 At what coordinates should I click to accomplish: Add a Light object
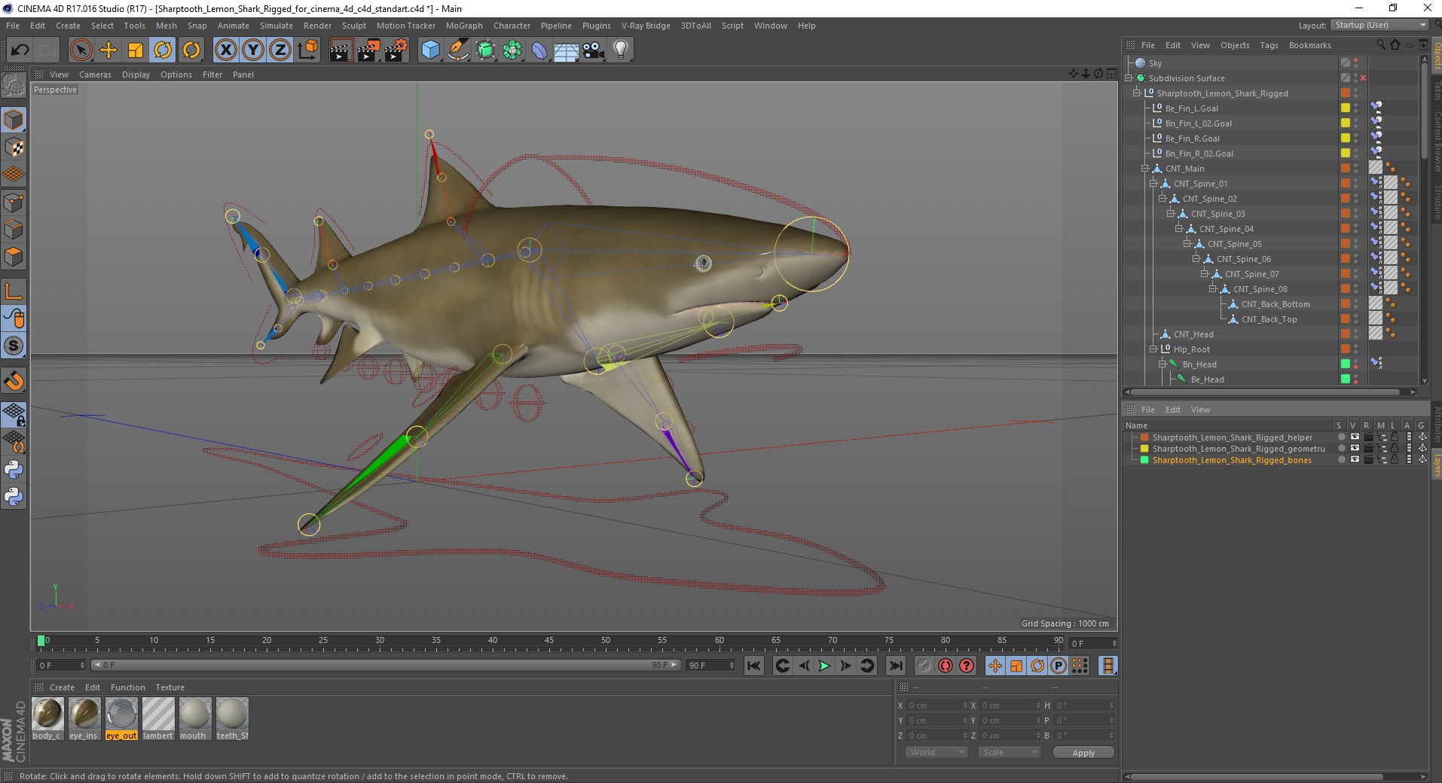click(x=621, y=50)
